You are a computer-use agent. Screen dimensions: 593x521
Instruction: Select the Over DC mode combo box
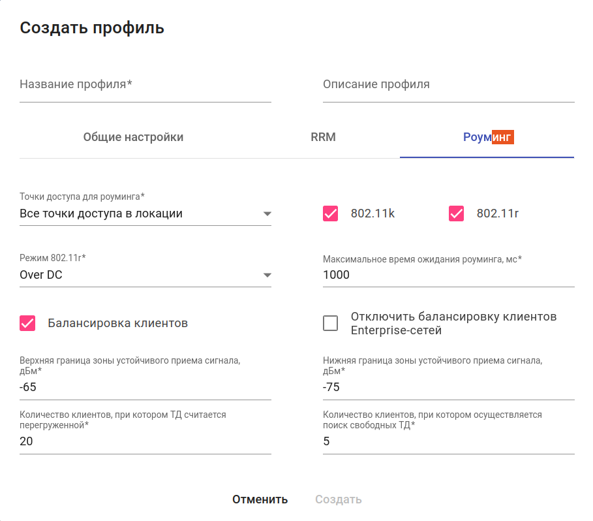pyautogui.click(x=137, y=276)
